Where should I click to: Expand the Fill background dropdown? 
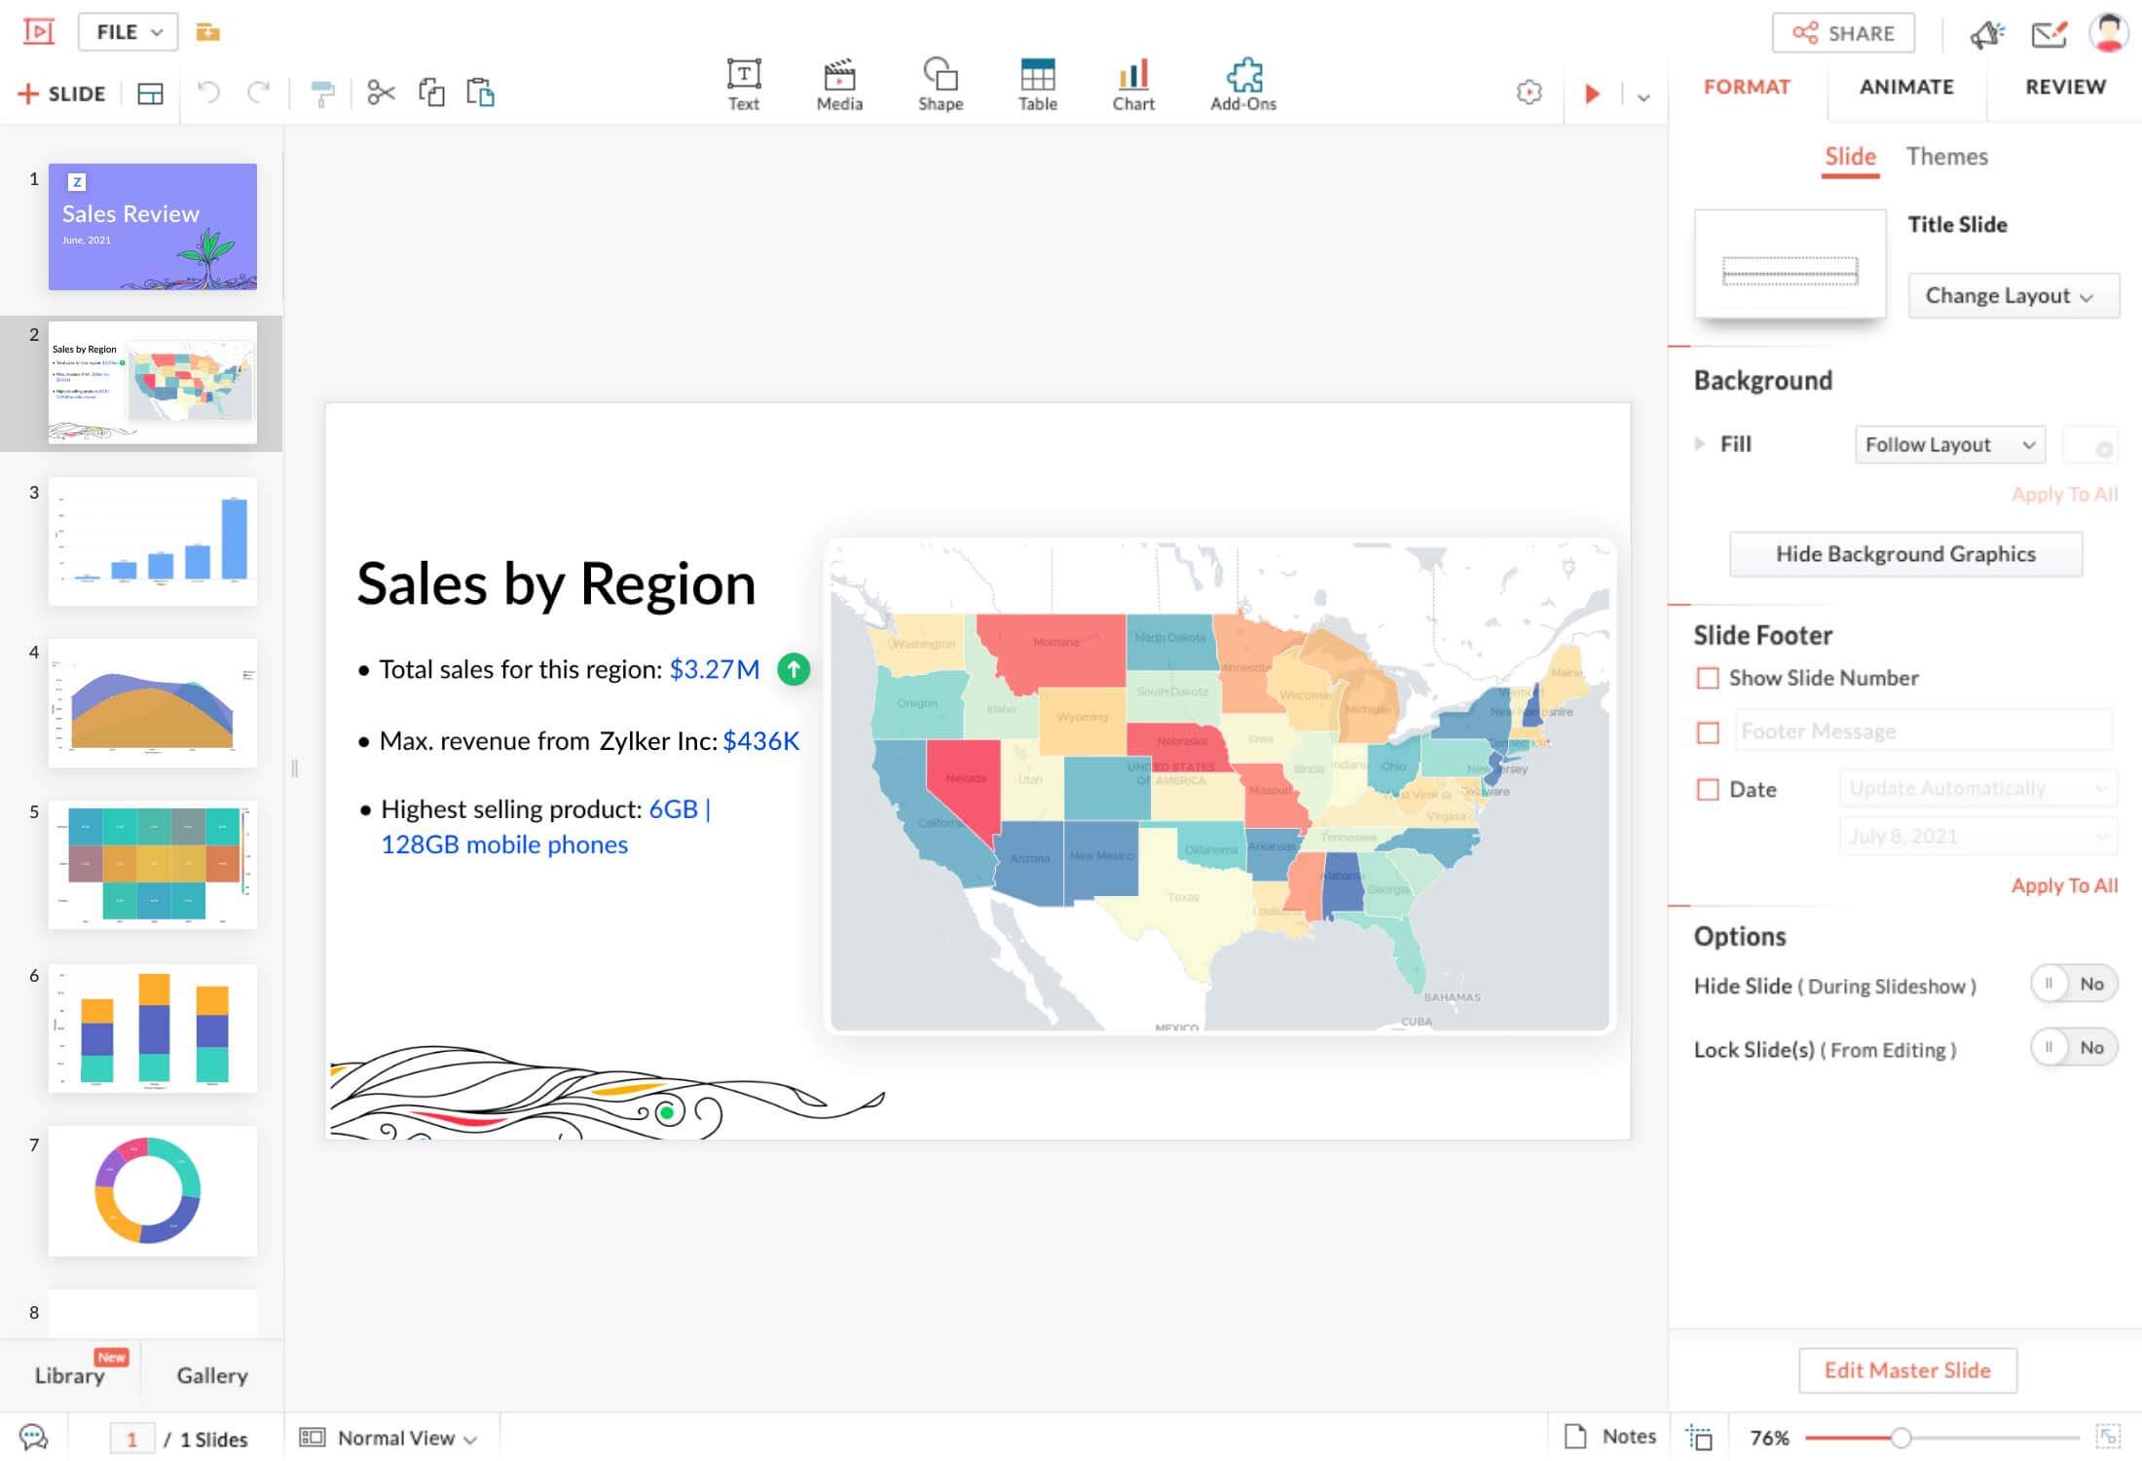[1946, 443]
